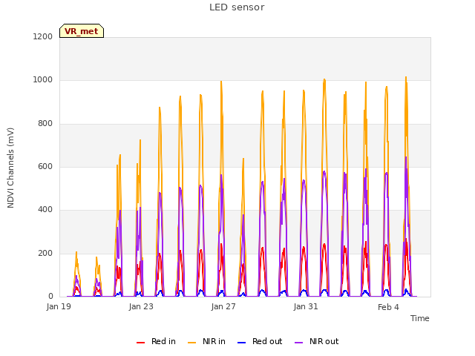This screenshot has height=356, width=475.
Task: Click the Feb 4 x-axis tick label
Action: (388, 307)
